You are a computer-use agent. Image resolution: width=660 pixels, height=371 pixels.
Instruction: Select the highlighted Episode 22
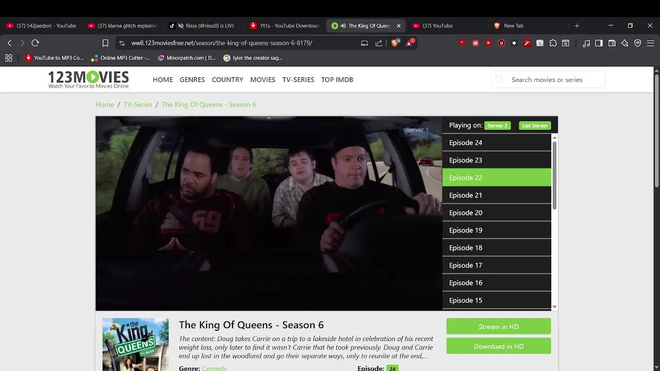[497, 178]
